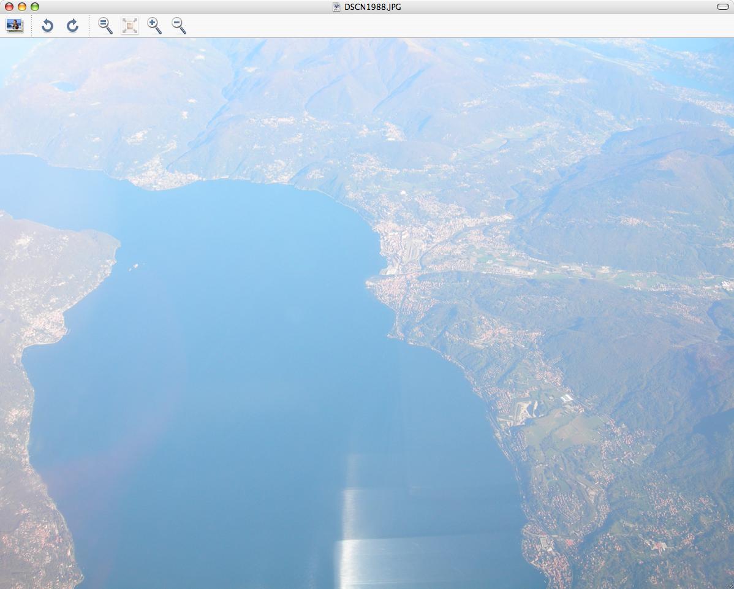Click the DSCN1988.JPG window title text
The height and width of the screenshot is (589, 734).
(x=373, y=7)
